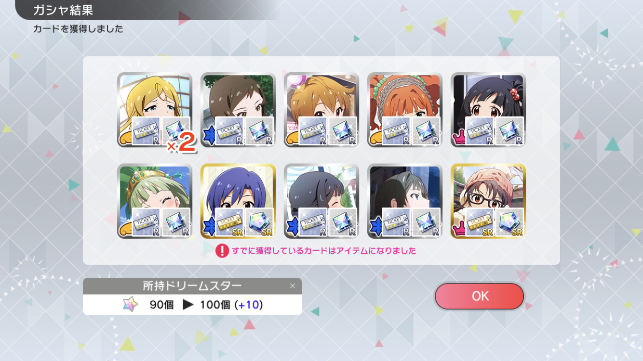The width and height of the screenshot is (643, 361).
Task: Select the blonde-haired girl card thumbnail
Action: (155, 110)
